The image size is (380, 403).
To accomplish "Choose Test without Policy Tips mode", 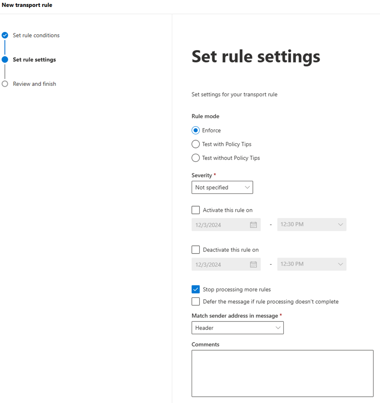I will 196,158.
